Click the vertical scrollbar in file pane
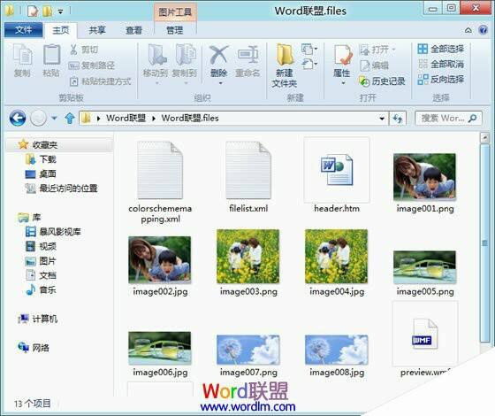The height and width of the screenshot is (416, 495). (484, 243)
